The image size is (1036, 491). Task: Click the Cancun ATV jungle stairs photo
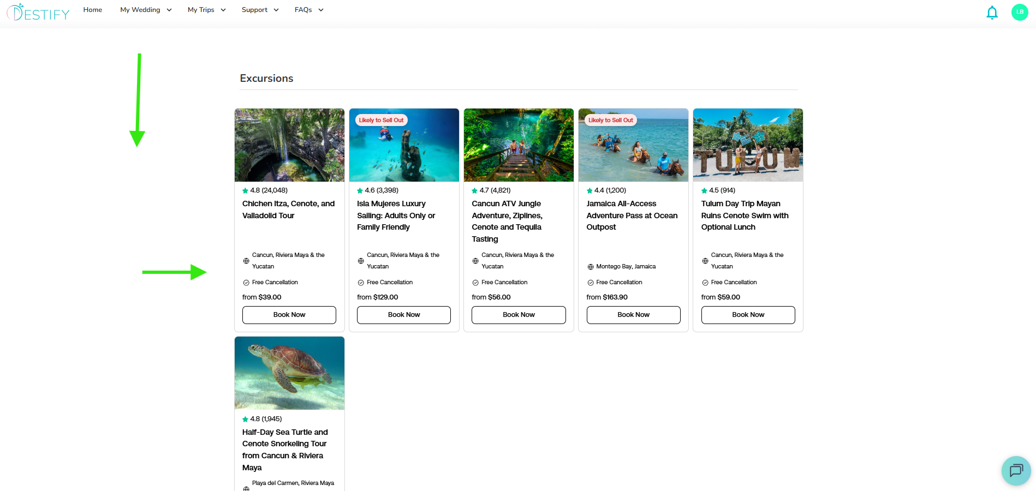click(519, 145)
